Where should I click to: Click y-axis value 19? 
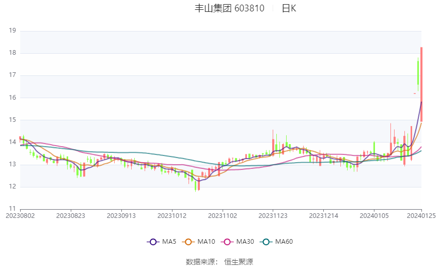point(12,30)
